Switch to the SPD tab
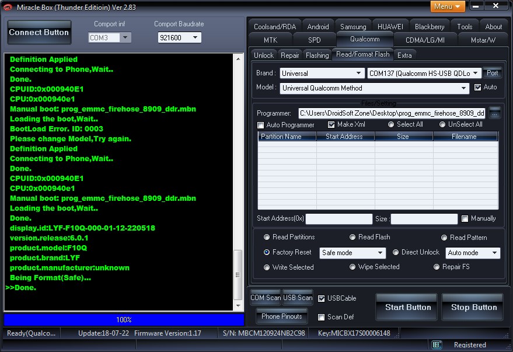 tap(314, 40)
